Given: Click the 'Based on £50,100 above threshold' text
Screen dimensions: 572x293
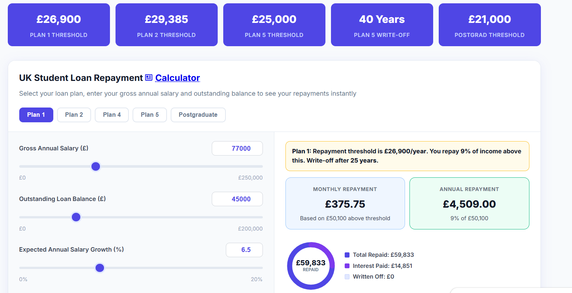Looking at the screenshot, I should [x=345, y=218].
